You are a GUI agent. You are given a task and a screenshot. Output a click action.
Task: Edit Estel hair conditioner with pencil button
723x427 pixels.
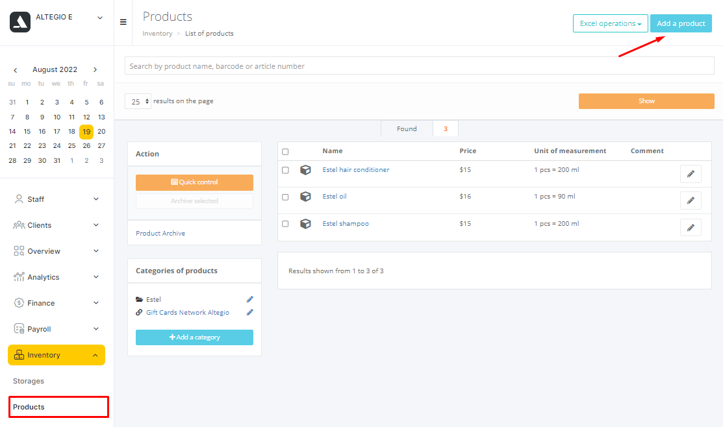click(691, 174)
